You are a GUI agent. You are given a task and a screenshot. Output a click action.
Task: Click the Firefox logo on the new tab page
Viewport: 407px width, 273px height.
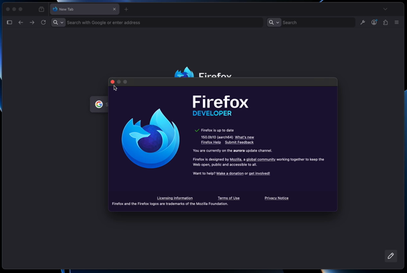click(x=184, y=73)
